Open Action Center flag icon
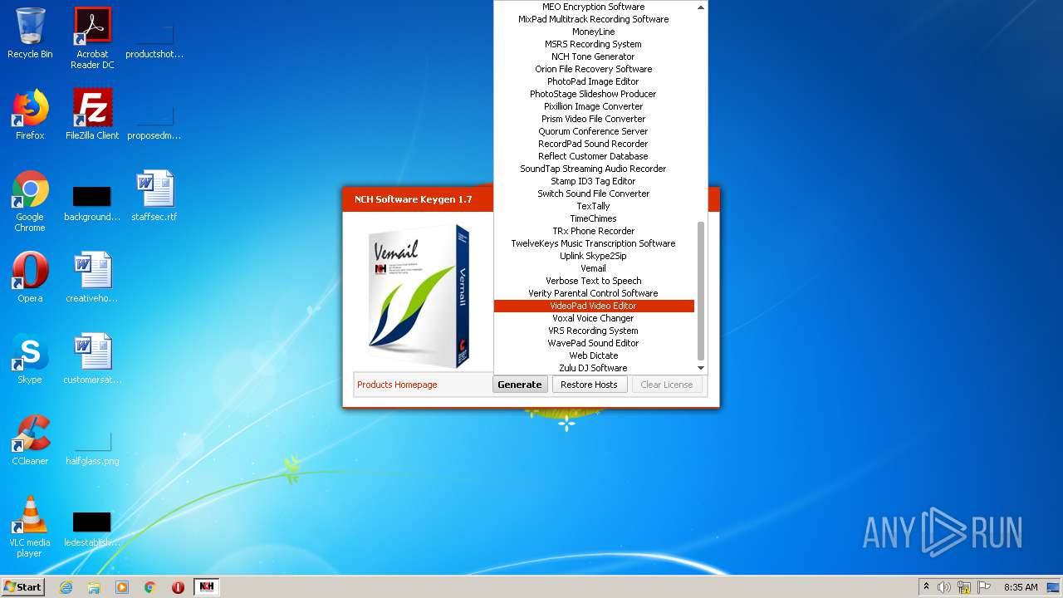Image resolution: width=1063 pixels, height=598 pixels. (984, 587)
